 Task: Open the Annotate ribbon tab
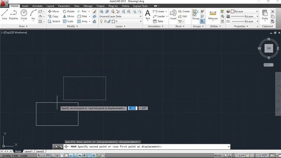[37, 6]
